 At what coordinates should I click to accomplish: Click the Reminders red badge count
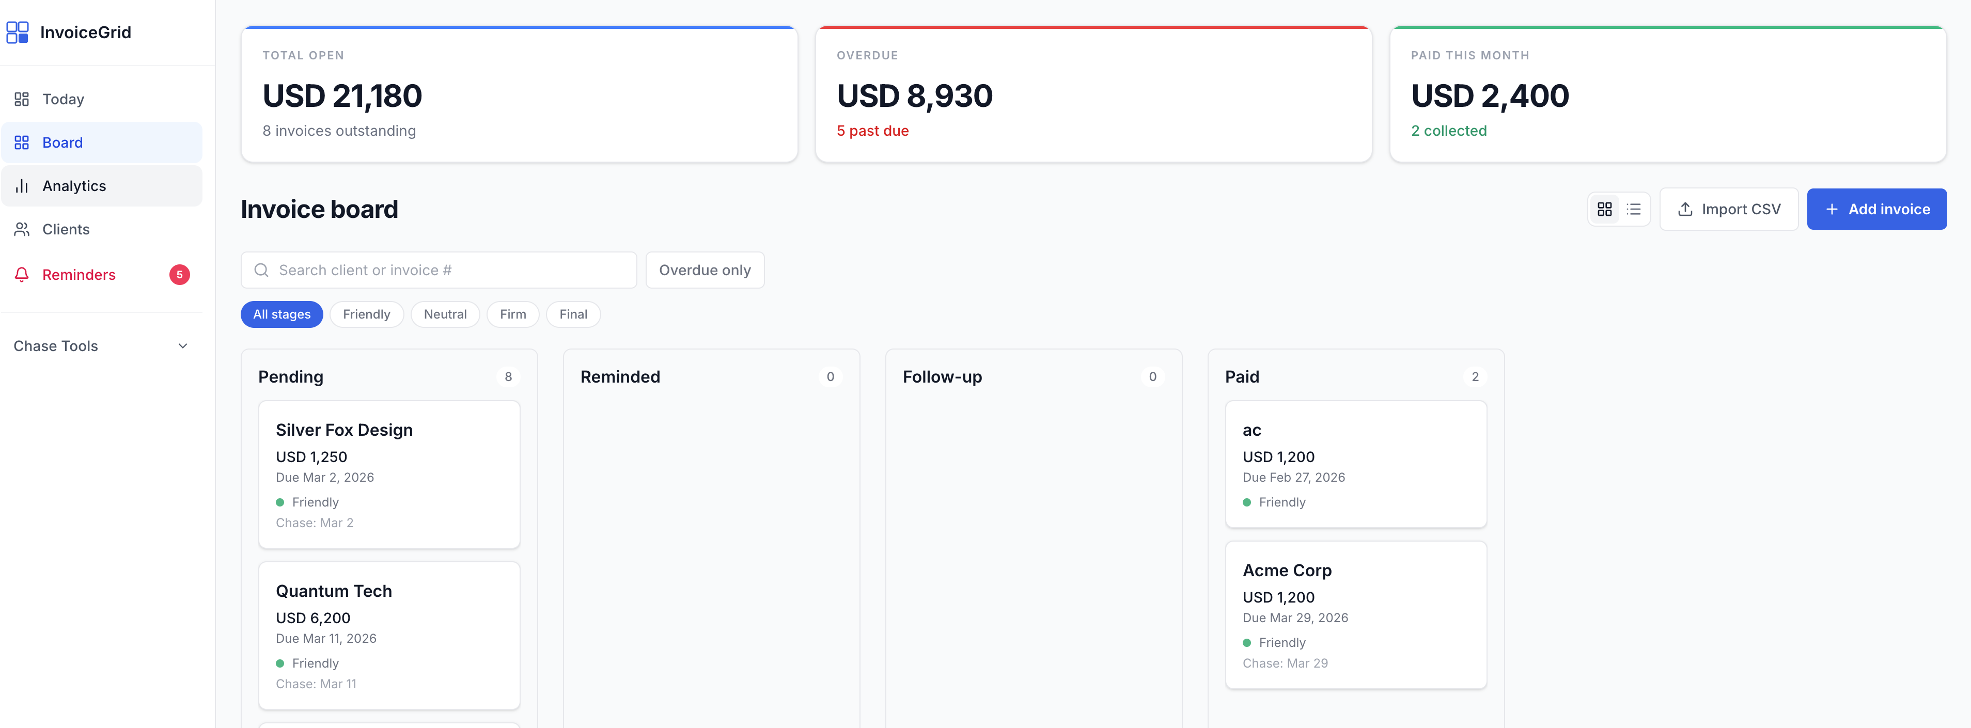coord(179,275)
